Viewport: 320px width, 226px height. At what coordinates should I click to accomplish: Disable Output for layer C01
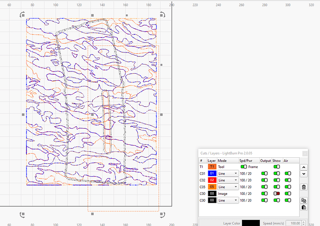tap(264, 173)
